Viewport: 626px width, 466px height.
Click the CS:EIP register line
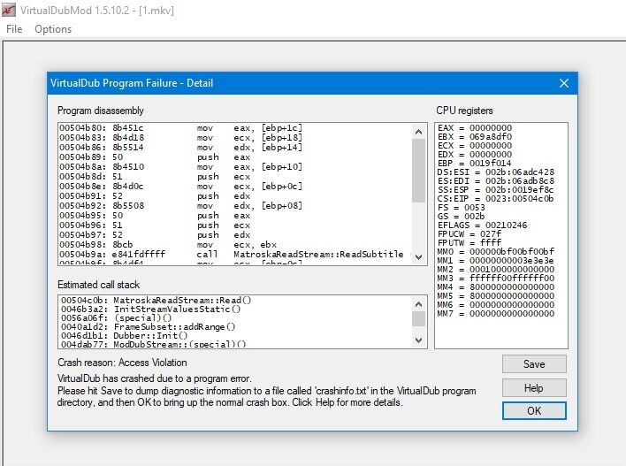(x=496, y=198)
